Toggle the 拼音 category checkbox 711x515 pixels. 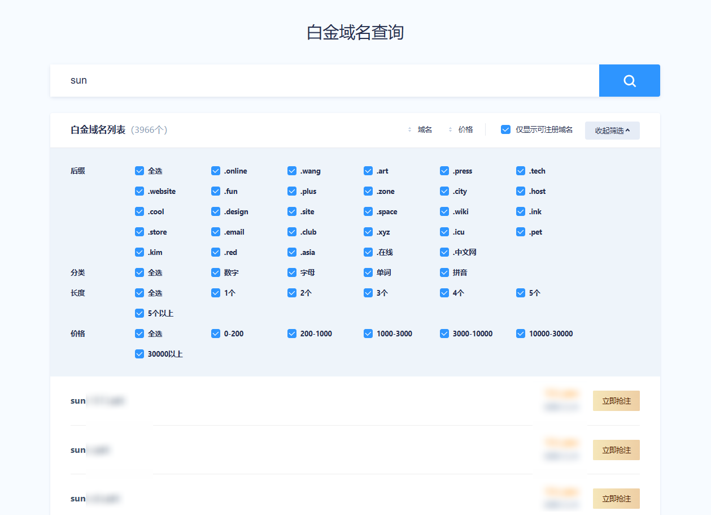444,273
